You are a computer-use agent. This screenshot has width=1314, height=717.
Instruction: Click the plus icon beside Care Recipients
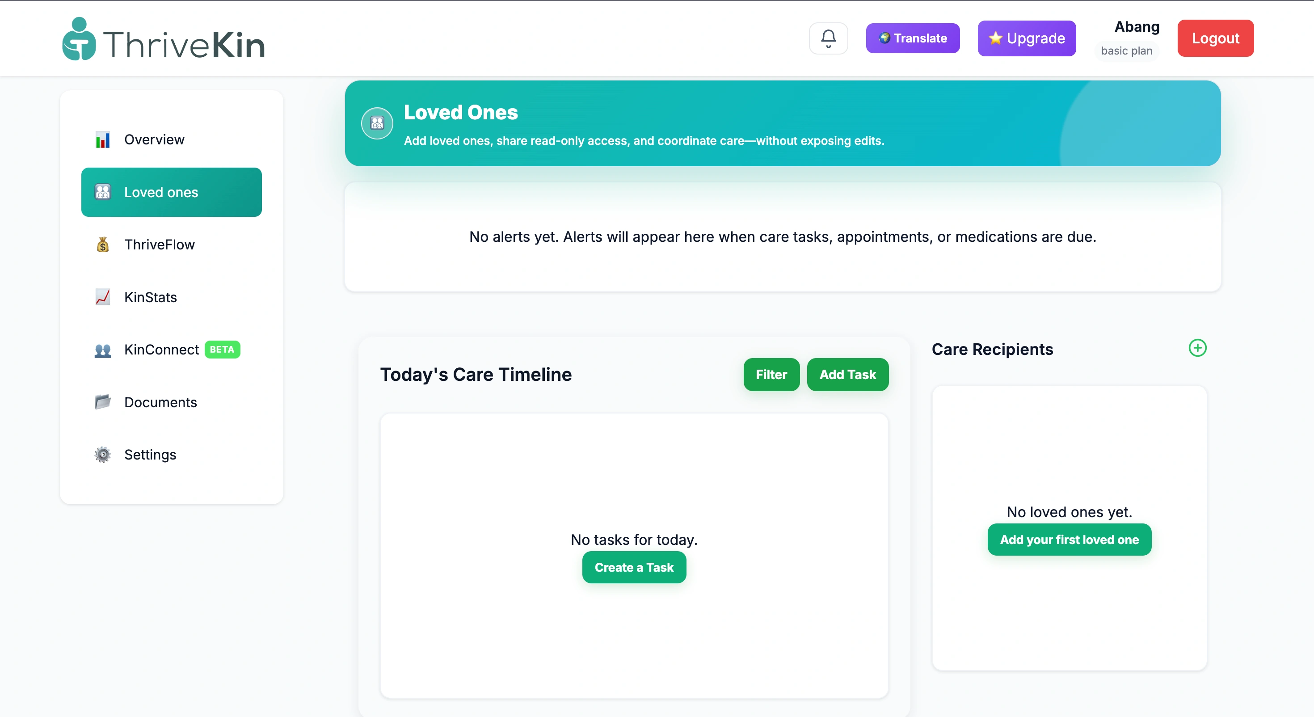coord(1197,348)
